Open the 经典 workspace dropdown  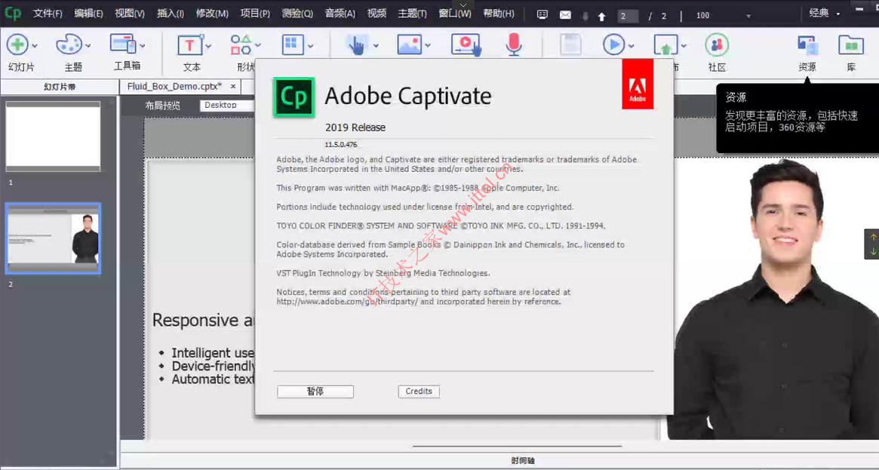tap(825, 13)
